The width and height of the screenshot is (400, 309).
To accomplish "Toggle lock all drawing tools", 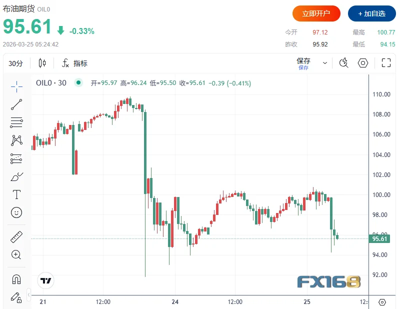I will point(16,296).
